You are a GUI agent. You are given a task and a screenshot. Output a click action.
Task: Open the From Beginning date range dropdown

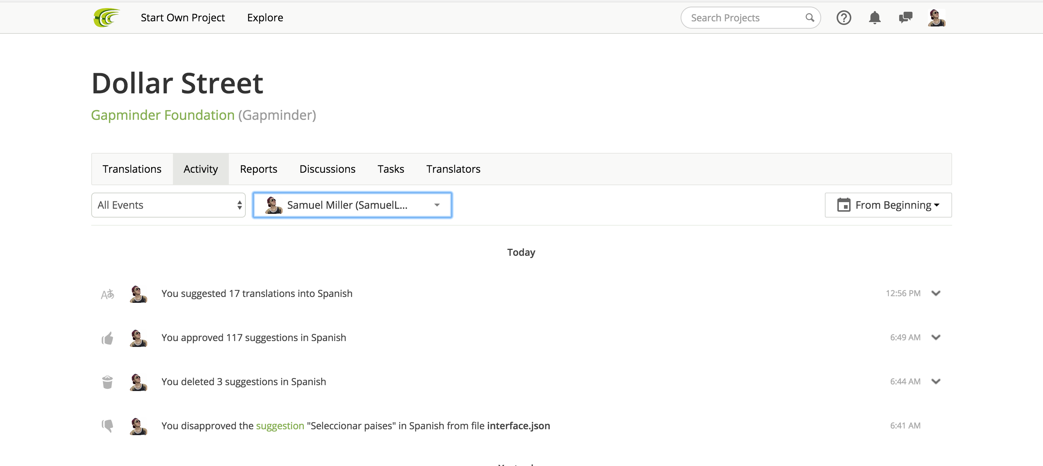tap(888, 205)
